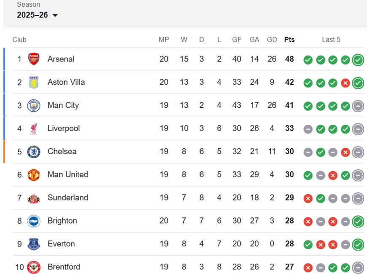Select the Brentford table row name
This screenshot has height=275, width=367.
tap(64, 267)
